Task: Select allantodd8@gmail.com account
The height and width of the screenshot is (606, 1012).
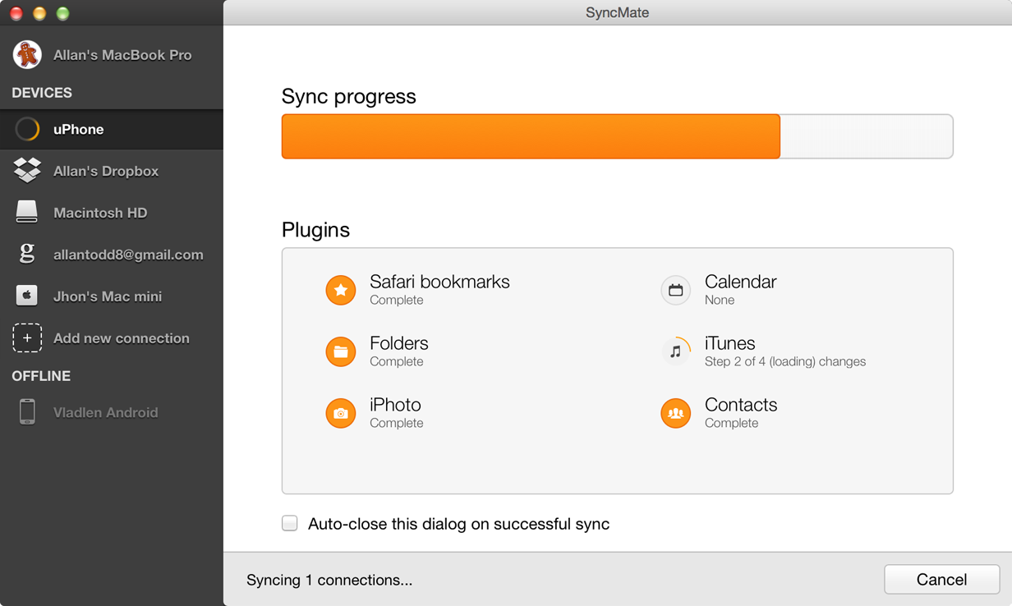Action: [x=128, y=255]
